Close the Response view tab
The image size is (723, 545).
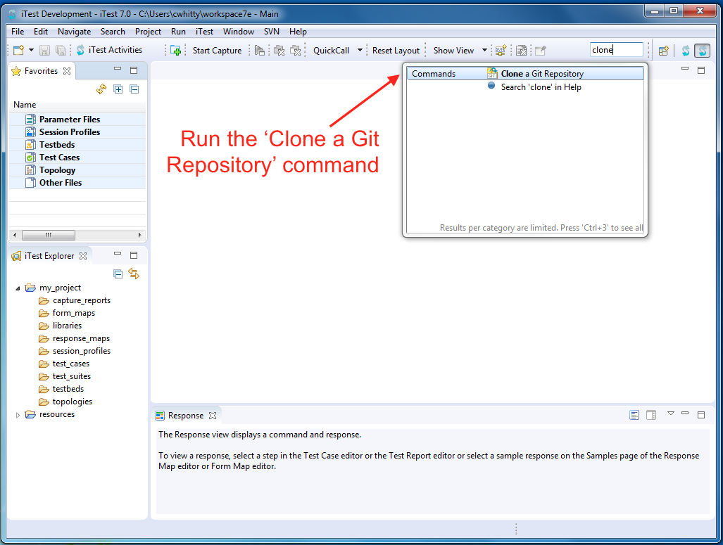pyautogui.click(x=213, y=416)
